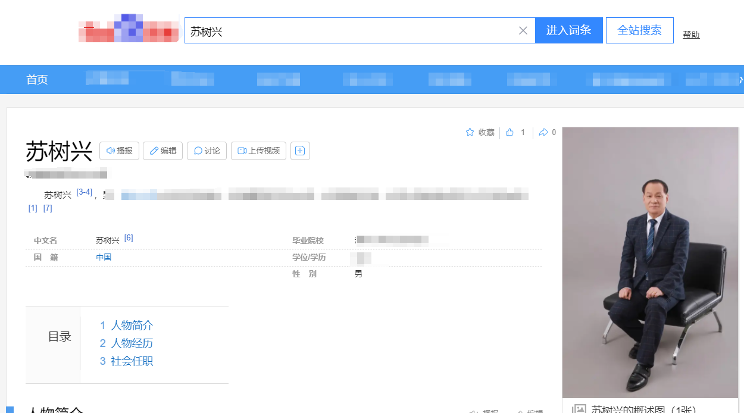Select 首页 in the navigation bar
744x413 pixels.
pos(37,79)
